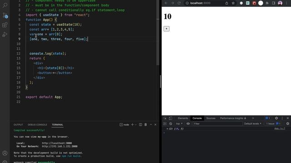
Task: Open the http://192.168.1.231:3000 network link
Action: click(60, 146)
